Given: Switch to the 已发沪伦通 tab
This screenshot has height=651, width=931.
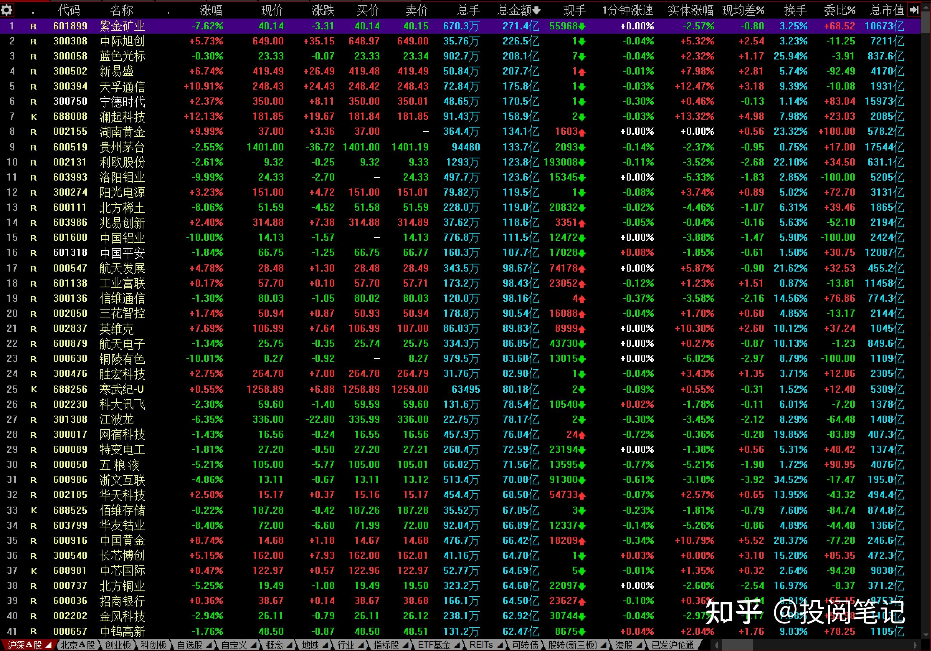Looking at the screenshot, I should [673, 645].
